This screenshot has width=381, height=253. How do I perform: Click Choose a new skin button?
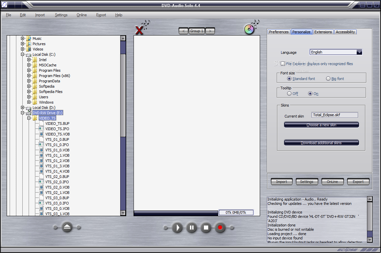coord(321,125)
